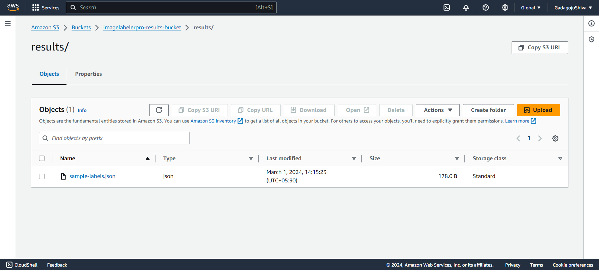Viewport: 599px width, 270px height.
Task: Check the sample-labels.json row checkbox
Action: 42,176
